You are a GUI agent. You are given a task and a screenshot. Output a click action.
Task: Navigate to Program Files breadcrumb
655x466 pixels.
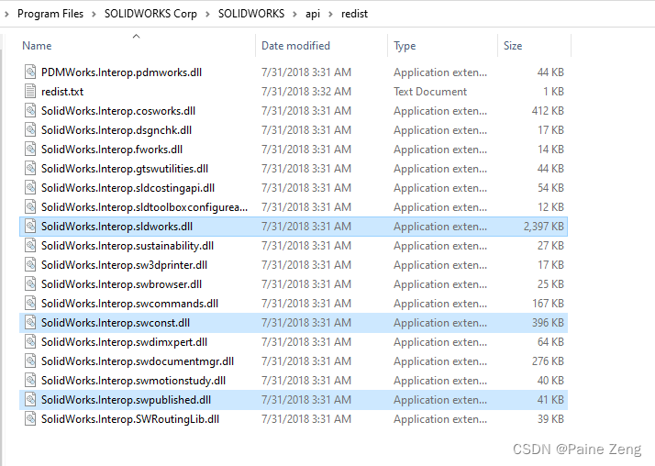point(50,14)
